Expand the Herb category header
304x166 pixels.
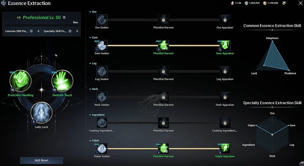point(94,89)
